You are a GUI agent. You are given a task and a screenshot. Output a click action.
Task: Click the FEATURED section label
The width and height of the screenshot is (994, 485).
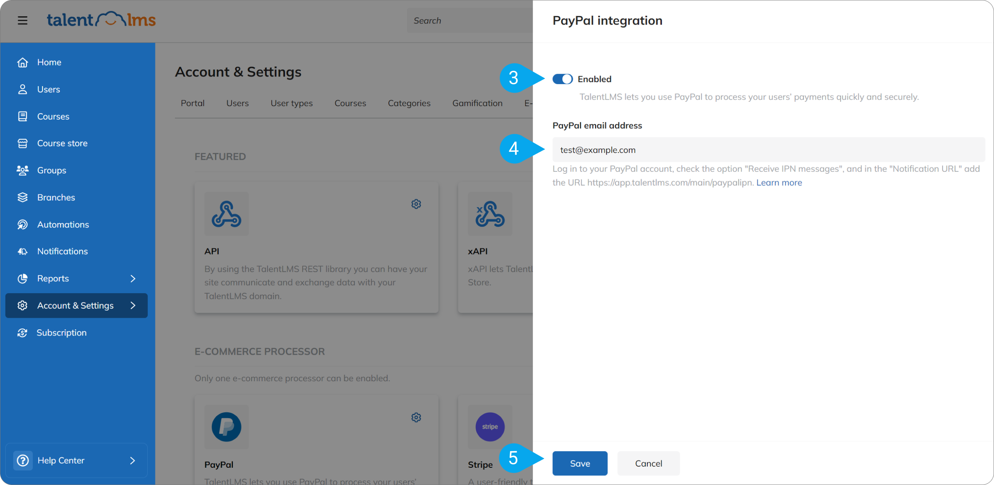click(220, 156)
